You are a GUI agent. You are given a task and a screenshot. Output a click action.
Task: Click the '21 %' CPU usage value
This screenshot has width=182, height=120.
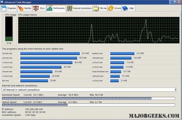coord(9,43)
